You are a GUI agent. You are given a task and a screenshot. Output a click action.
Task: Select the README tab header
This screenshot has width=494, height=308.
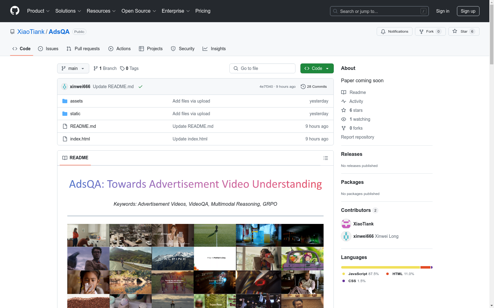coord(75,158)
